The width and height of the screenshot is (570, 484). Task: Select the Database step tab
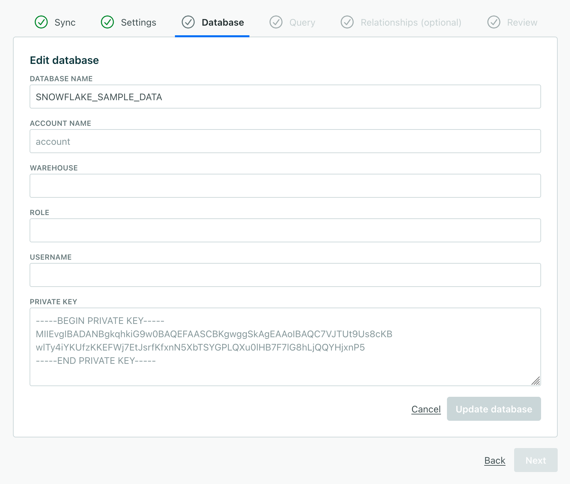click(212, 22)
